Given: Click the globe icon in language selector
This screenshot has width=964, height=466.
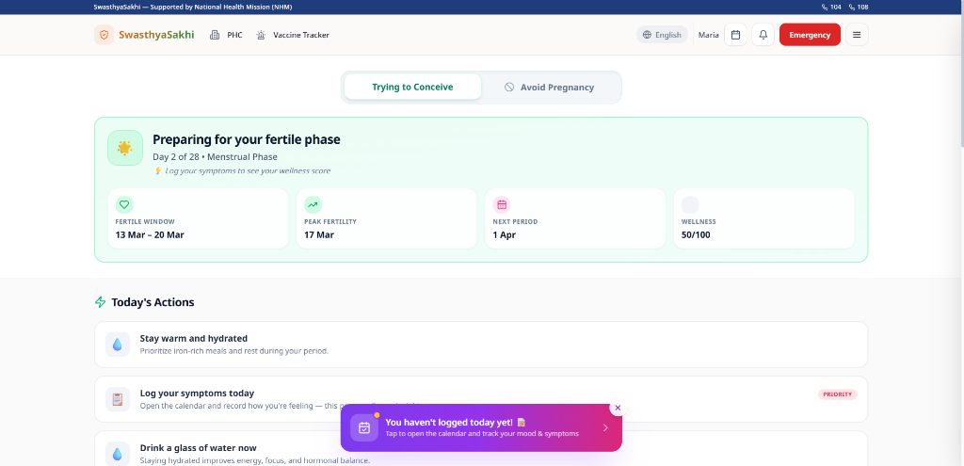Looking at the screenshot, I should (x=647, y=35).
